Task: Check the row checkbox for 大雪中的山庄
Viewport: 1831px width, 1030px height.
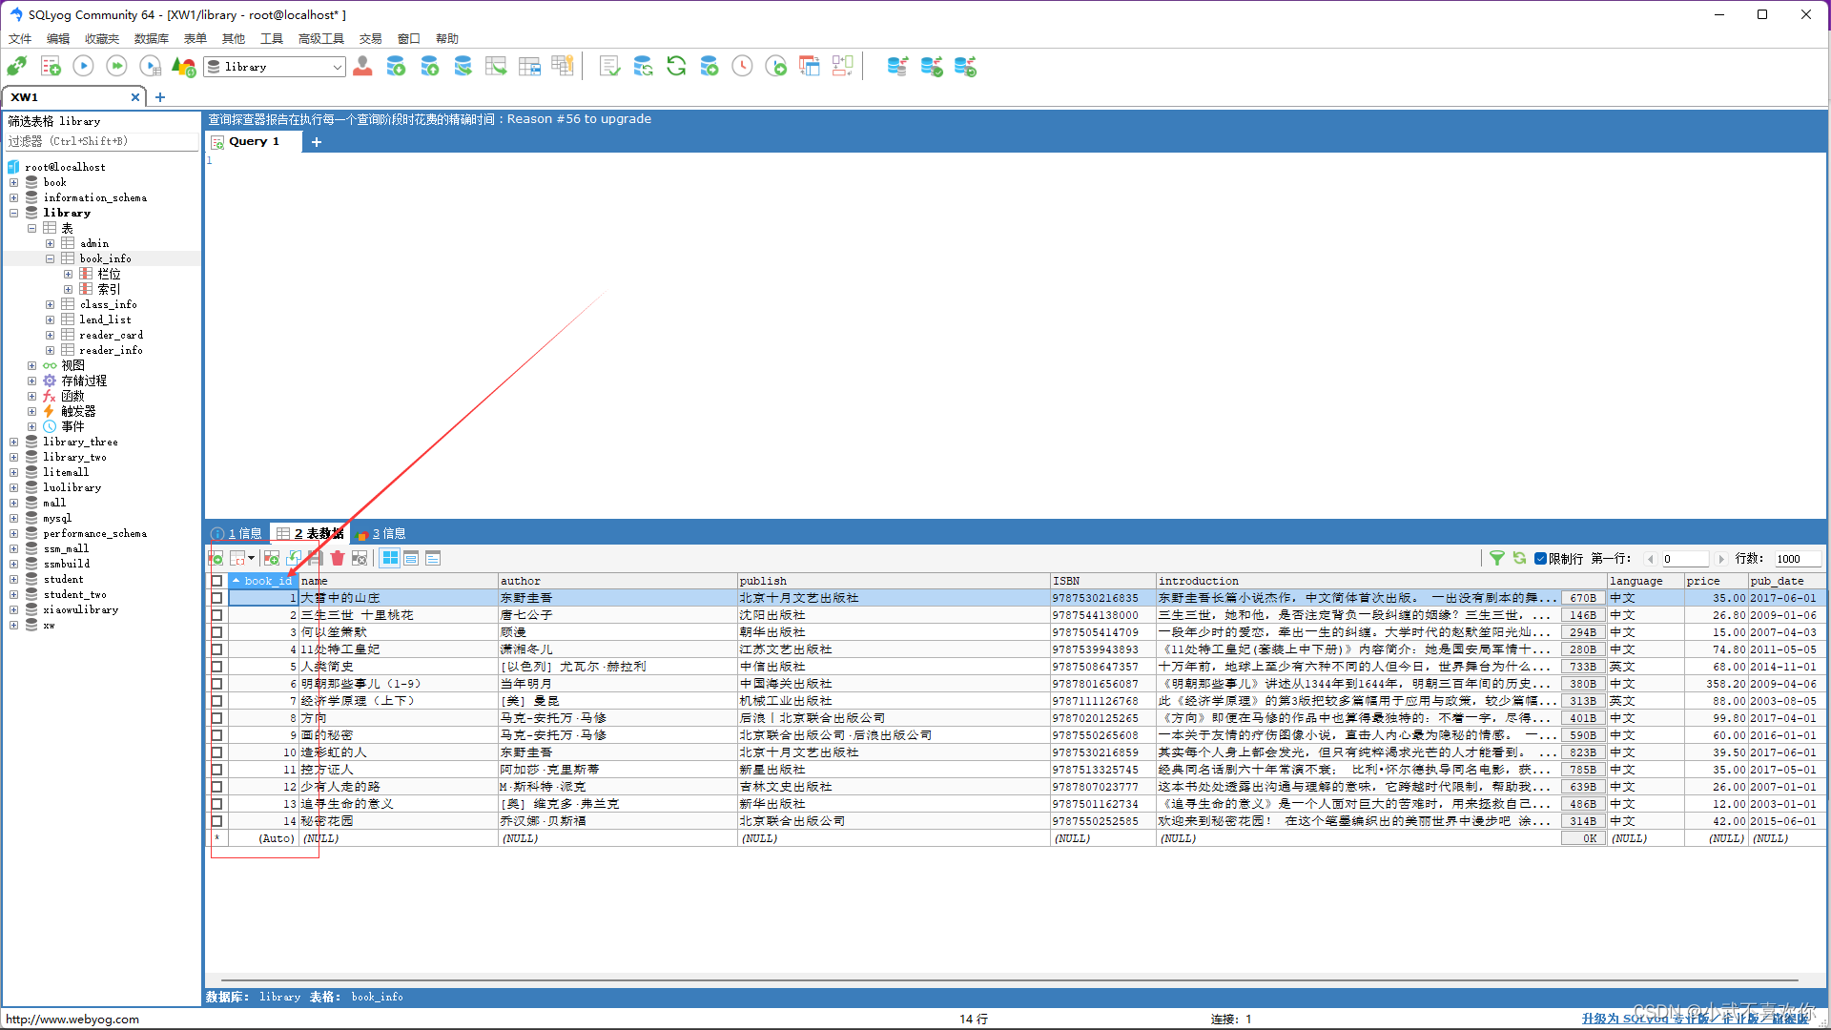Action: point(216,598)
